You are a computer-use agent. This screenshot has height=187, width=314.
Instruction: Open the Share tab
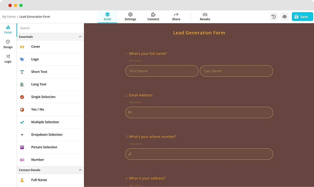coord(176,17)
